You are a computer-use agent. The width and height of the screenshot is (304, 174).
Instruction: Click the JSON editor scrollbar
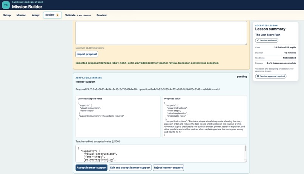tap(246, 148)
